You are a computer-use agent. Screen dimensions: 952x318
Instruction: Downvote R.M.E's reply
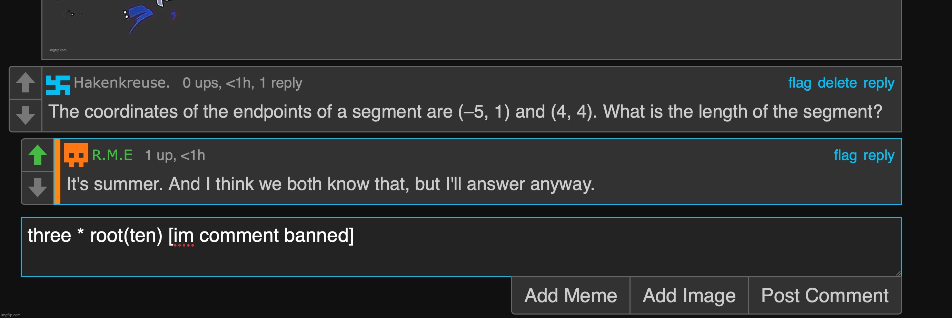pyautogui.click(x=38, y=188)
